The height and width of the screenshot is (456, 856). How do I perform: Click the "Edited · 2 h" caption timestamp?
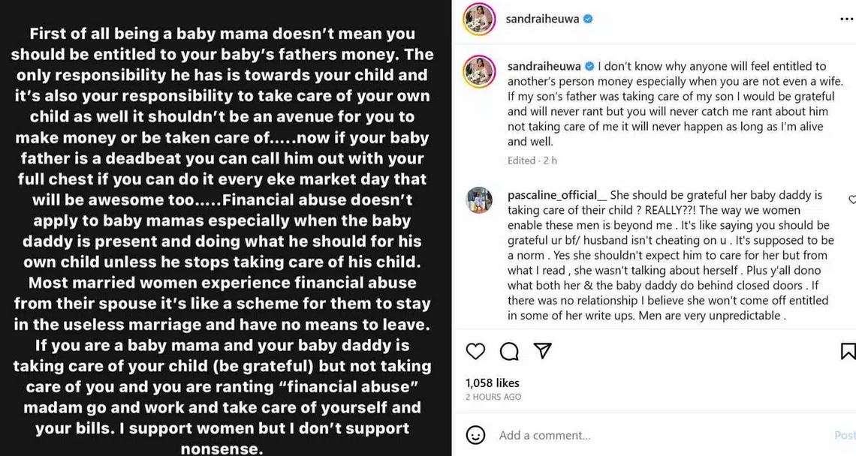(532, 160)
